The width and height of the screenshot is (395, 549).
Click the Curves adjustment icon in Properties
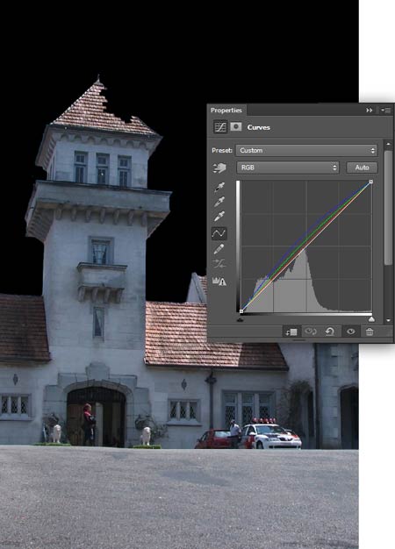(x=220, y=127)
